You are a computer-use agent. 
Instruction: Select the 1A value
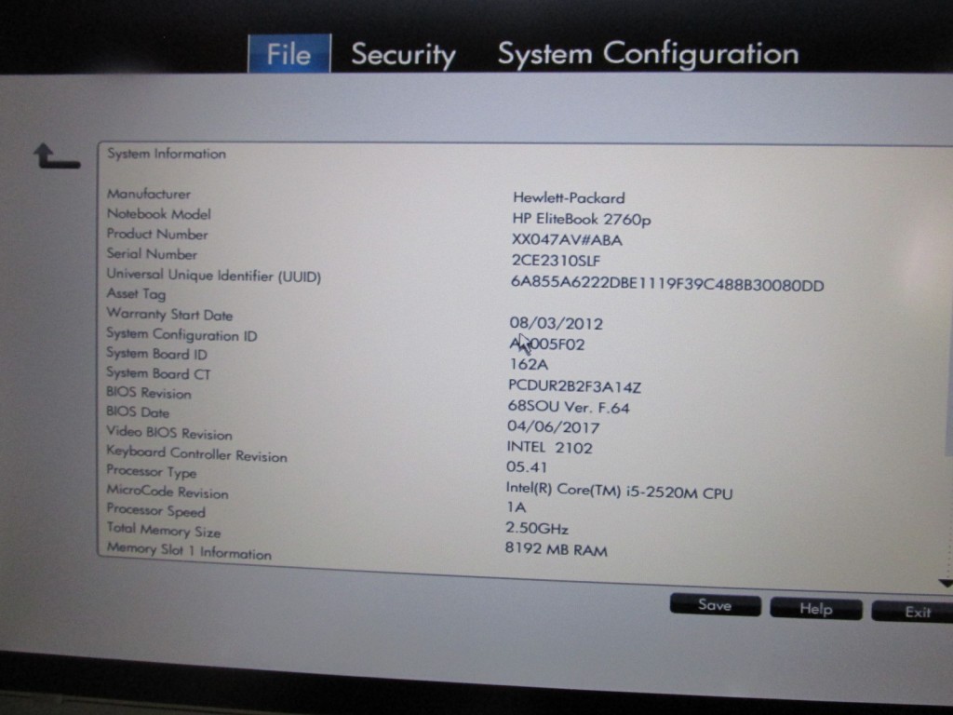(x=516, y=507)
